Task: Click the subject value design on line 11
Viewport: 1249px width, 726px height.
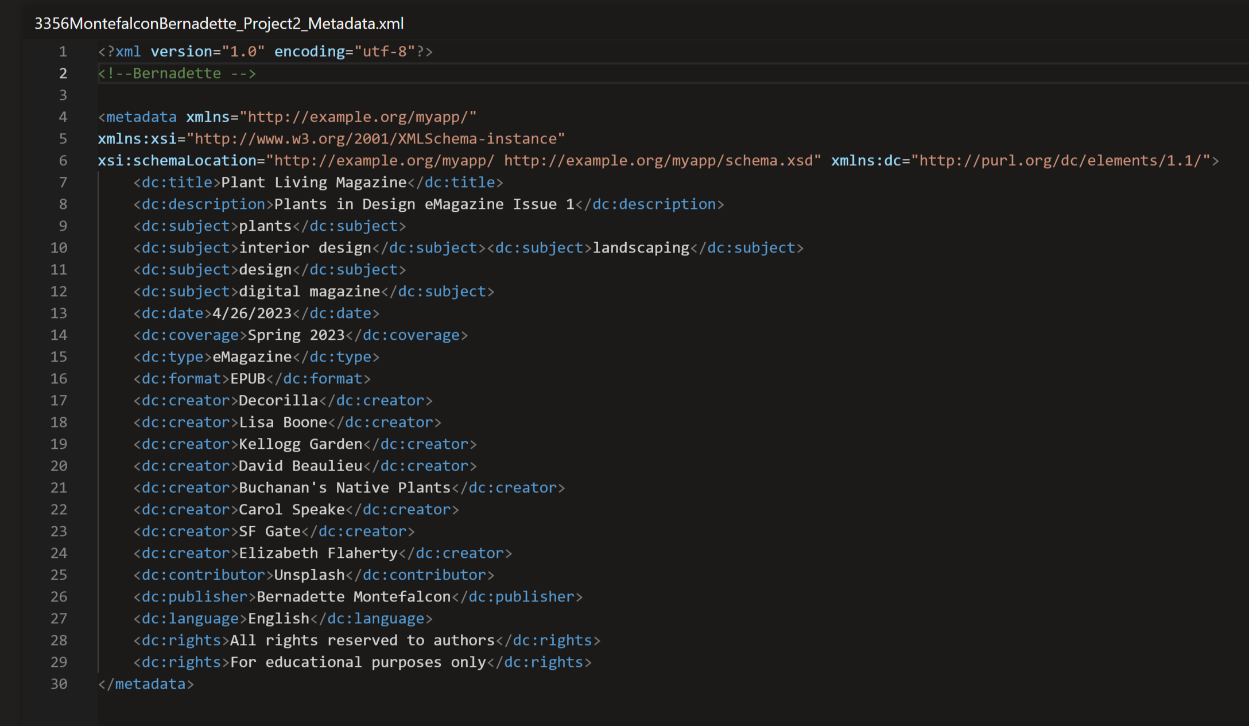Action: [265, 270]
